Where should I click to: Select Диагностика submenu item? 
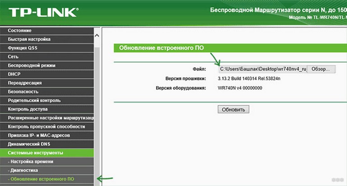pos(46,171)
